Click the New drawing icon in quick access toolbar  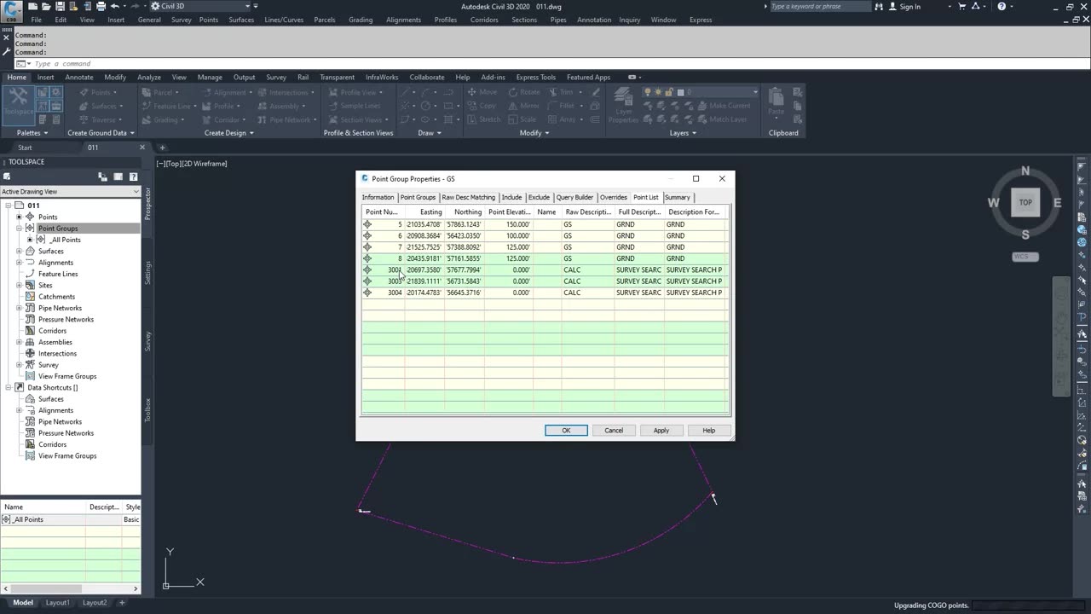[x=33, y=6]
